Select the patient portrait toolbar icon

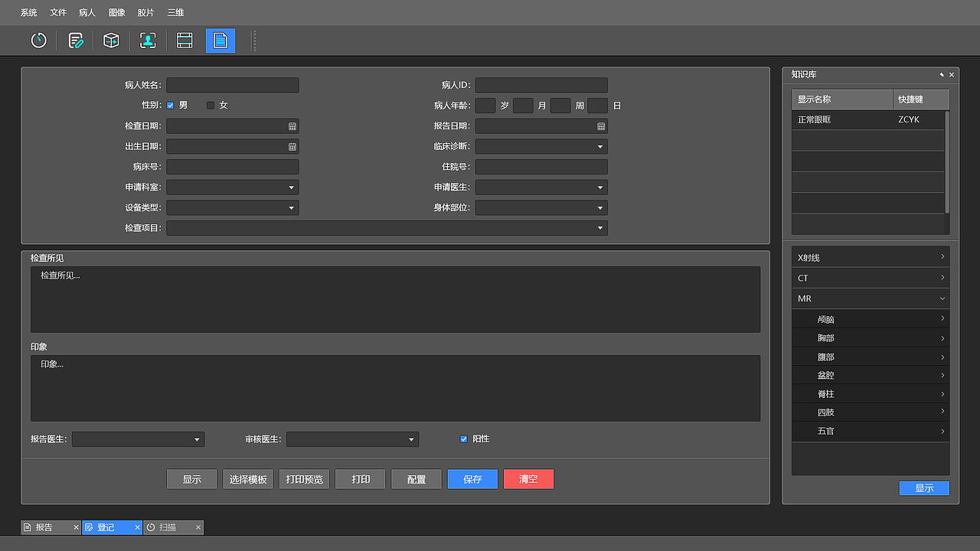[148, 41]
